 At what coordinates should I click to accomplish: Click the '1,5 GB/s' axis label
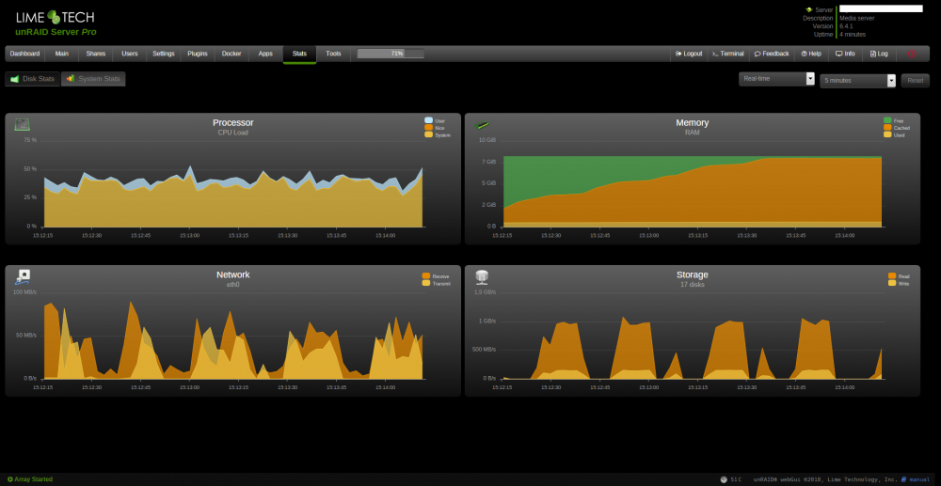pos(485,291)
